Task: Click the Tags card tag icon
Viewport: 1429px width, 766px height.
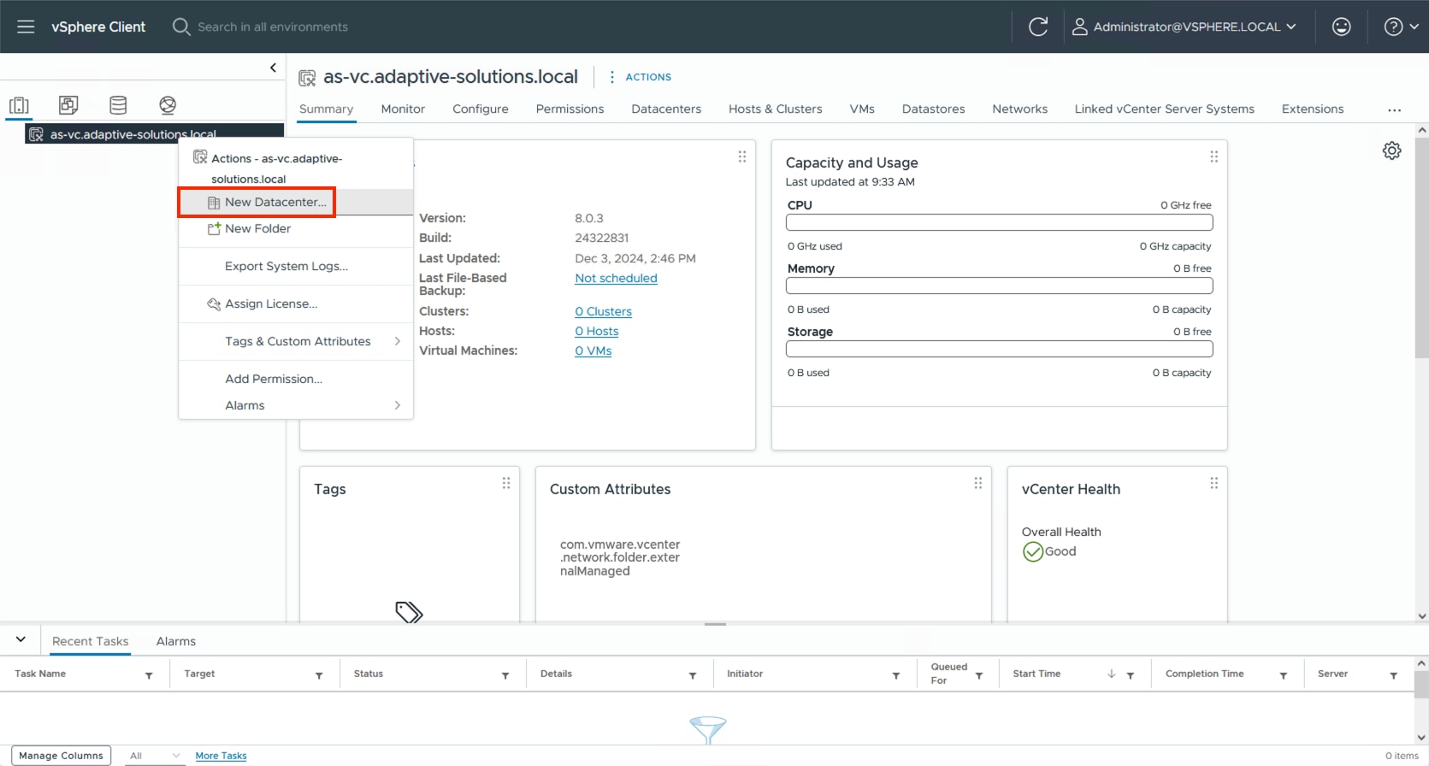Action: point(409,611)
